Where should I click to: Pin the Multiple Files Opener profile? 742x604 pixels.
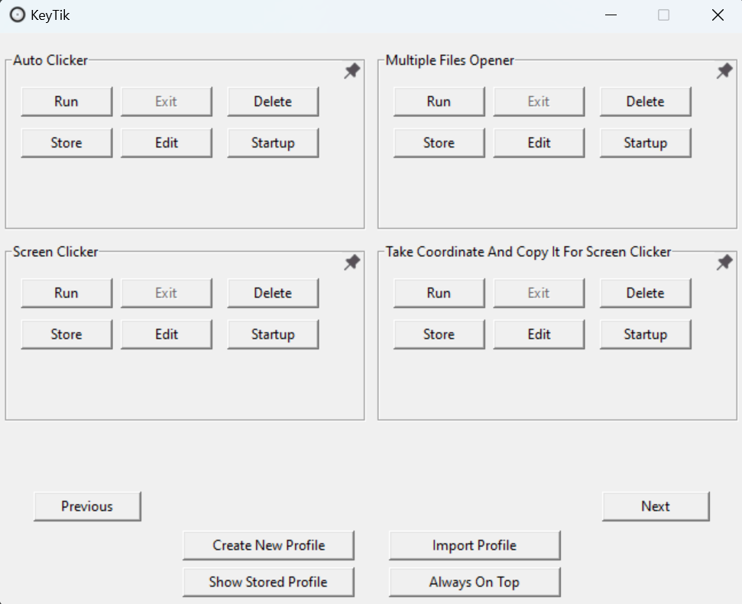point(724,71)
